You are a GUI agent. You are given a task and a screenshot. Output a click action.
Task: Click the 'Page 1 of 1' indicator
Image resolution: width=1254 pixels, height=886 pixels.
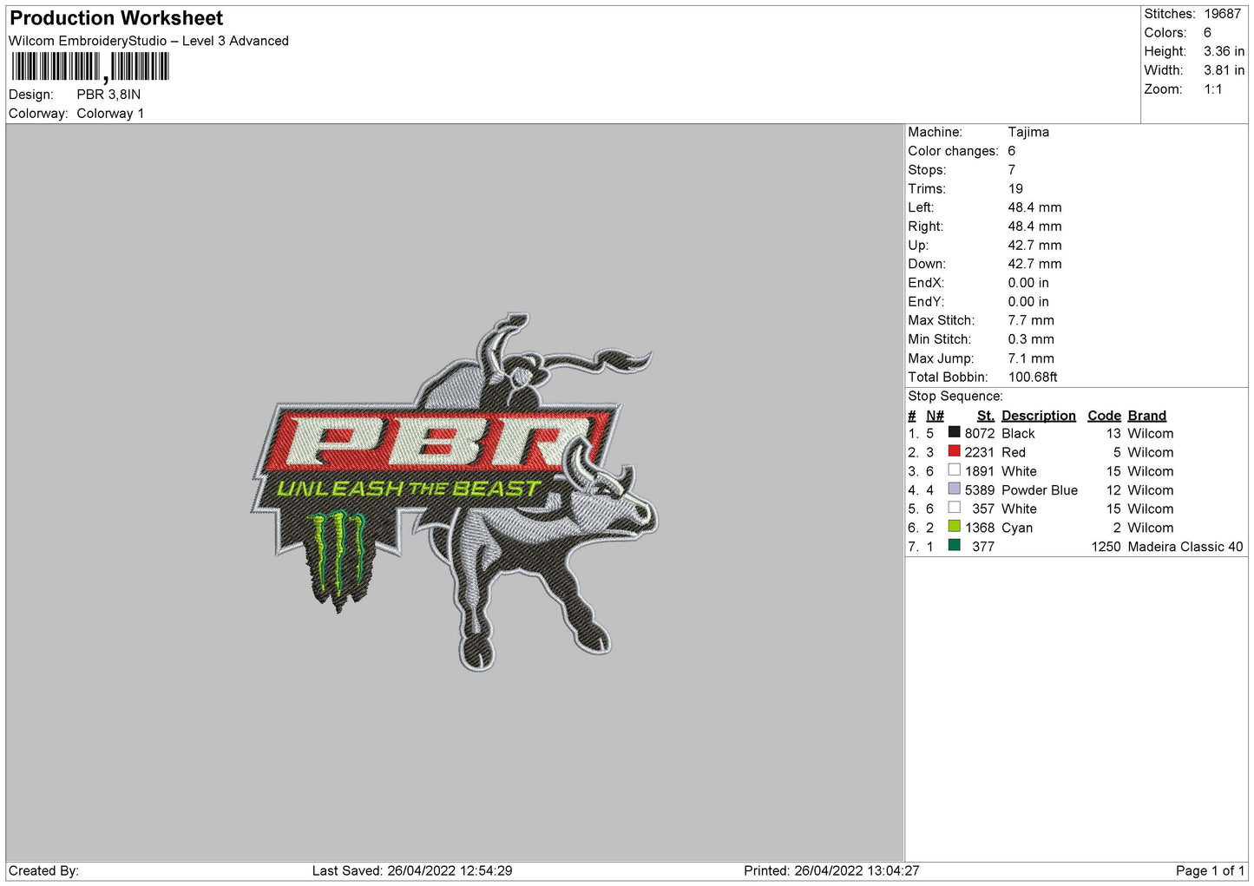(x=1210, y=871)
